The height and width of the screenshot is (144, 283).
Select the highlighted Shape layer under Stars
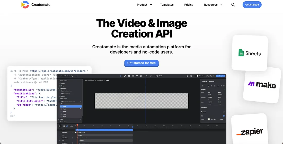(71, 106)
